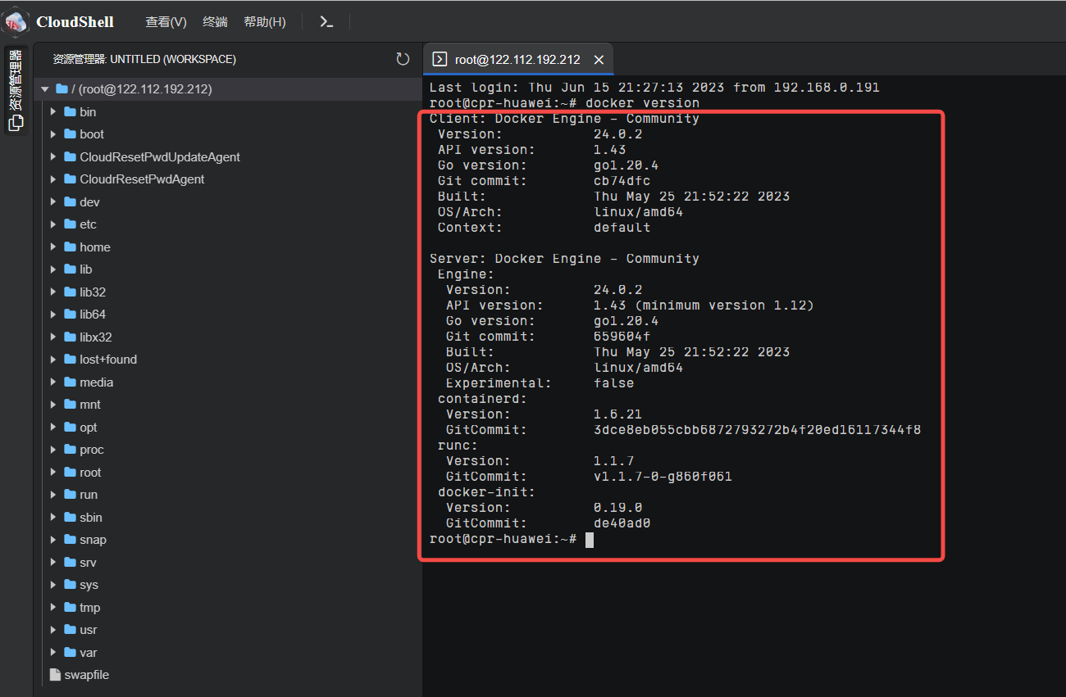
Task: Open the 查看(V) menu
Action: (x=166, y=22)
